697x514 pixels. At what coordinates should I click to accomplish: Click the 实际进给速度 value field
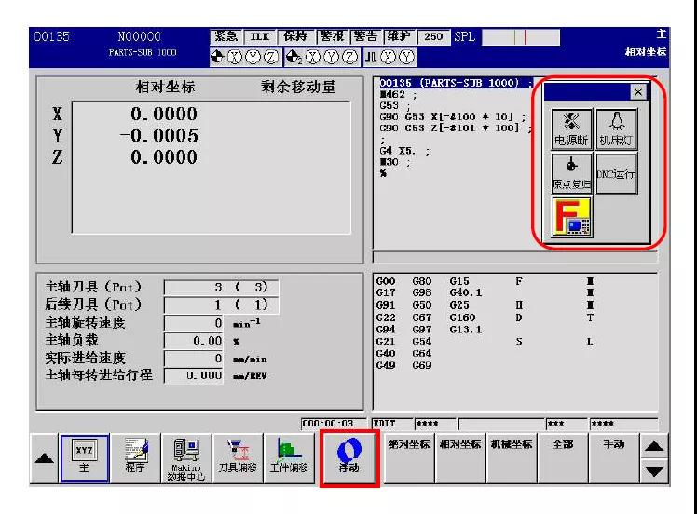click(x=194, y=358)
